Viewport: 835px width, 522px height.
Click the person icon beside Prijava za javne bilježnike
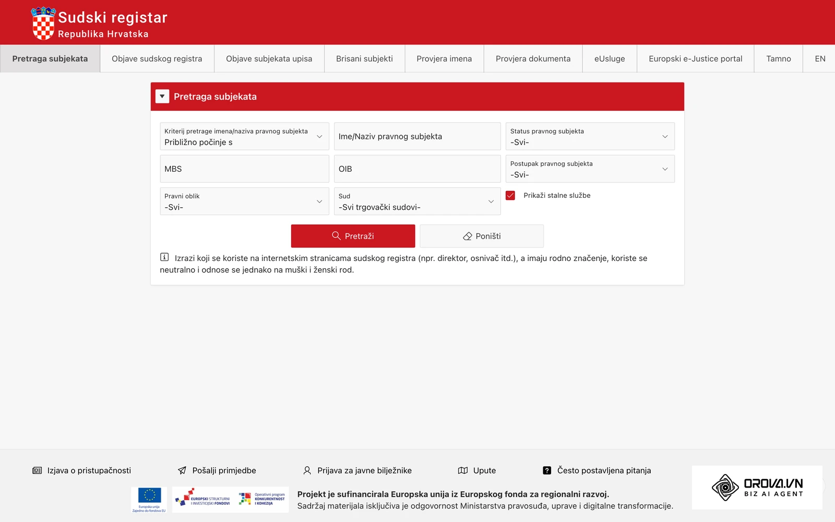click(x=307, y=470)
